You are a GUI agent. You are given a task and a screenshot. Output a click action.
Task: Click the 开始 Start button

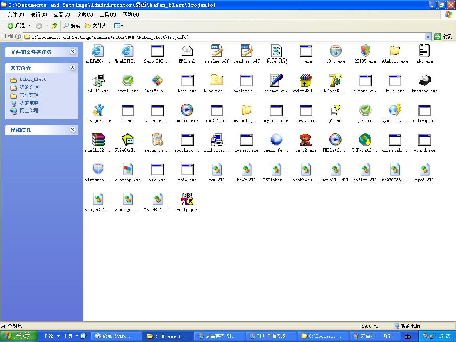pos(19,336)
